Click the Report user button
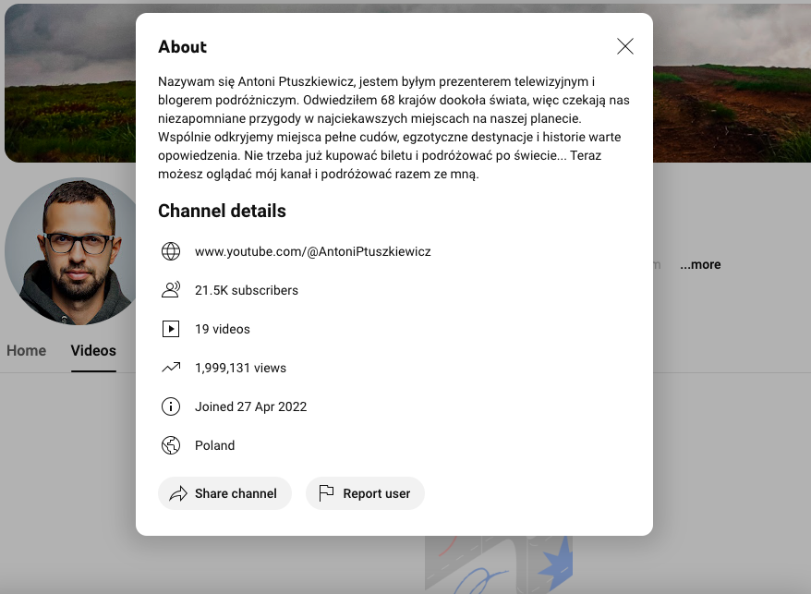This screenshot has height=594, width=811. pos(365,493)
